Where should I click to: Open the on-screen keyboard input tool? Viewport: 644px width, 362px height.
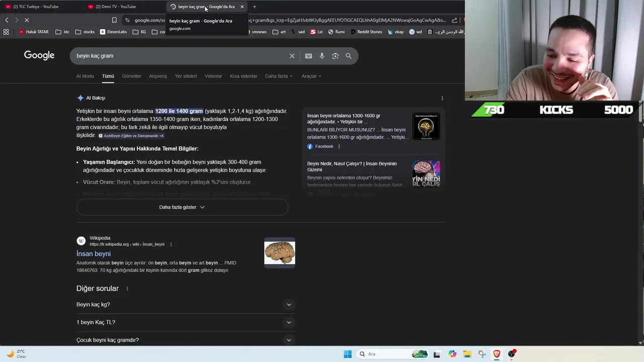pos(308,56)
